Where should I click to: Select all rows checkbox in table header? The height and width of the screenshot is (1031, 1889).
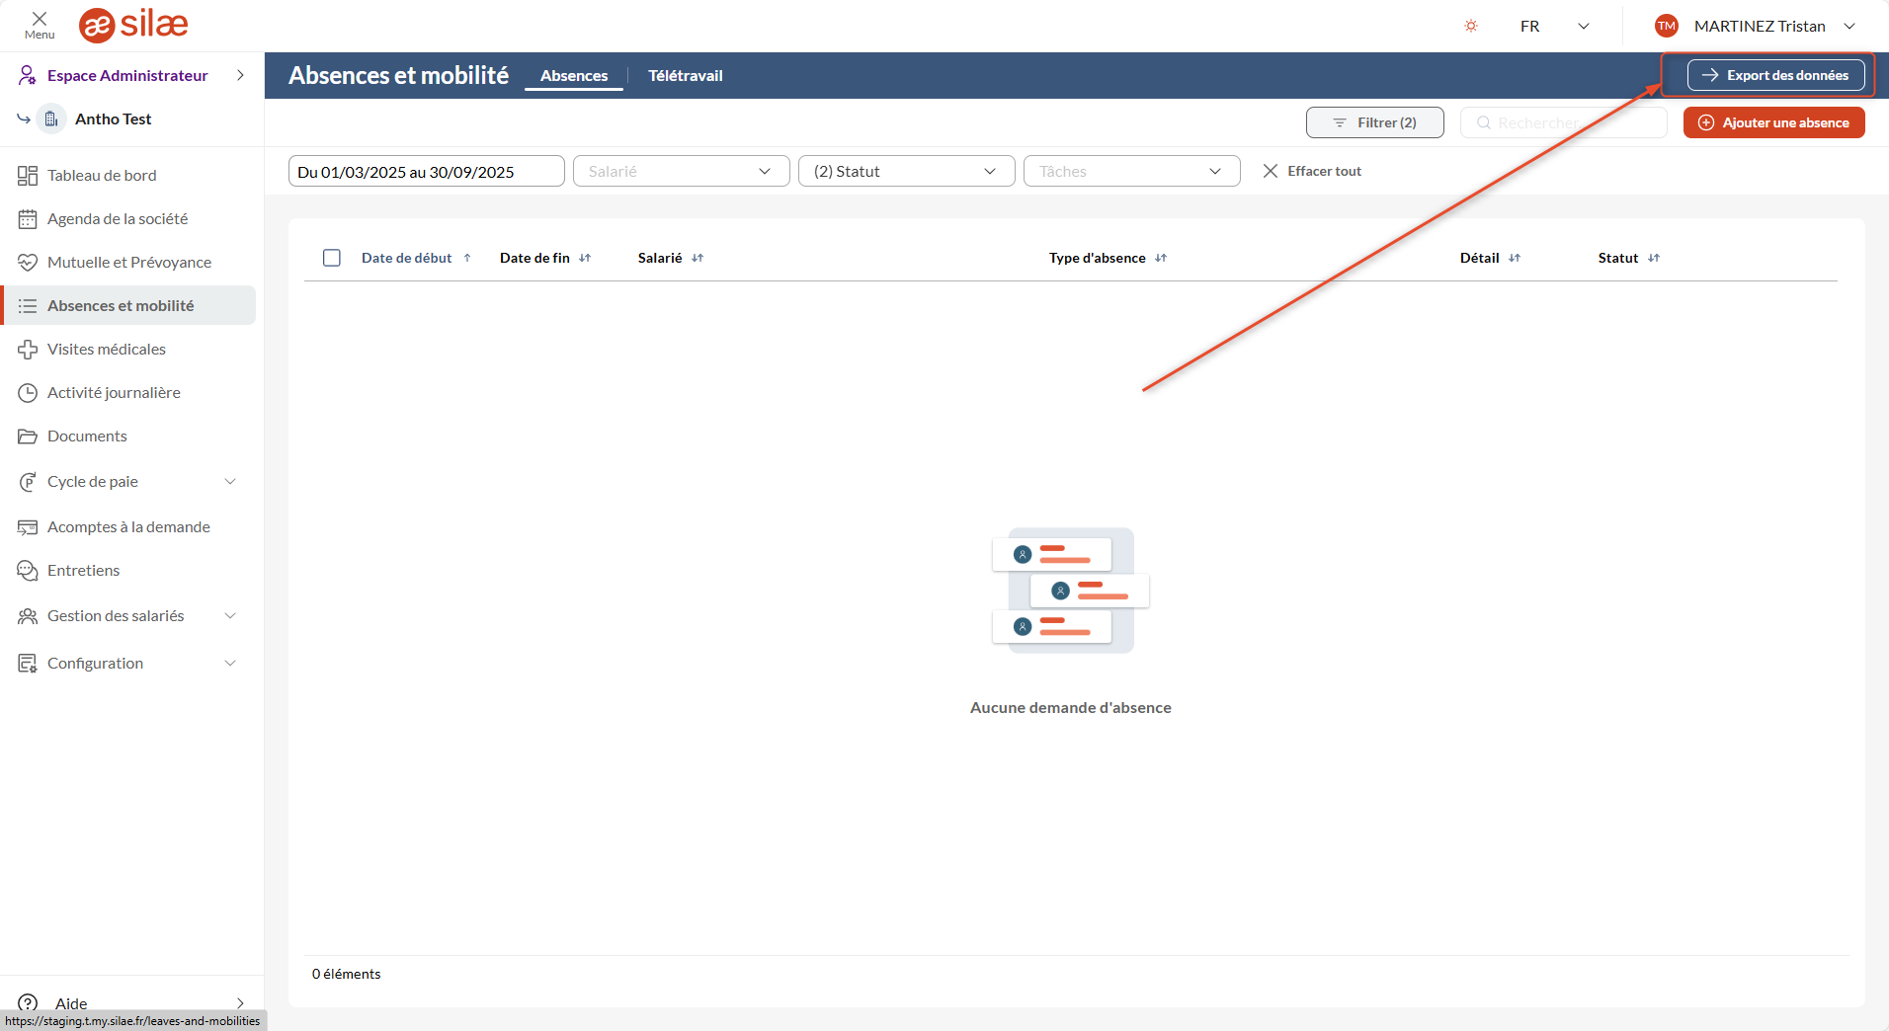[332, 258]
